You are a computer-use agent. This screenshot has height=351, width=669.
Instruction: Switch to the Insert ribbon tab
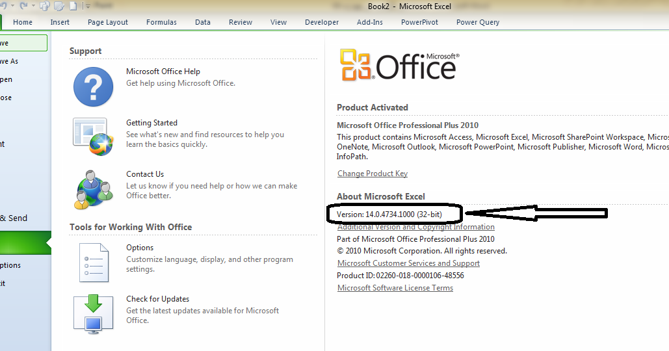tap(60, 22)
